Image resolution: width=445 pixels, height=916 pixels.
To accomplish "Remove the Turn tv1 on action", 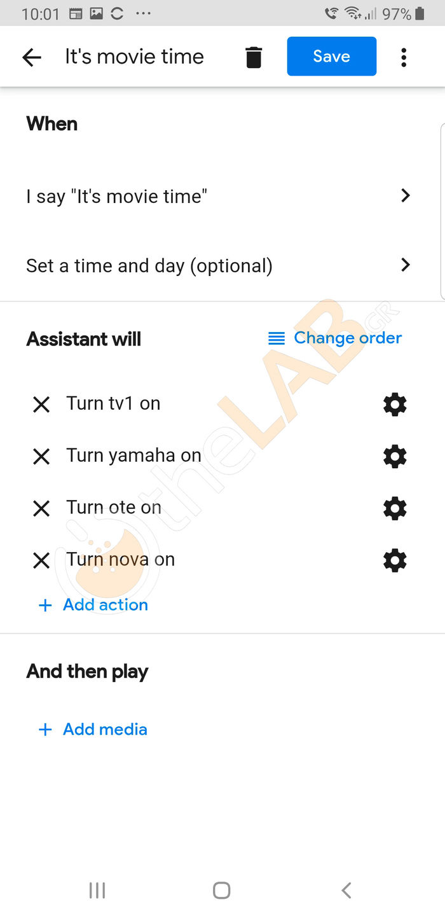I will click(41, 405).
